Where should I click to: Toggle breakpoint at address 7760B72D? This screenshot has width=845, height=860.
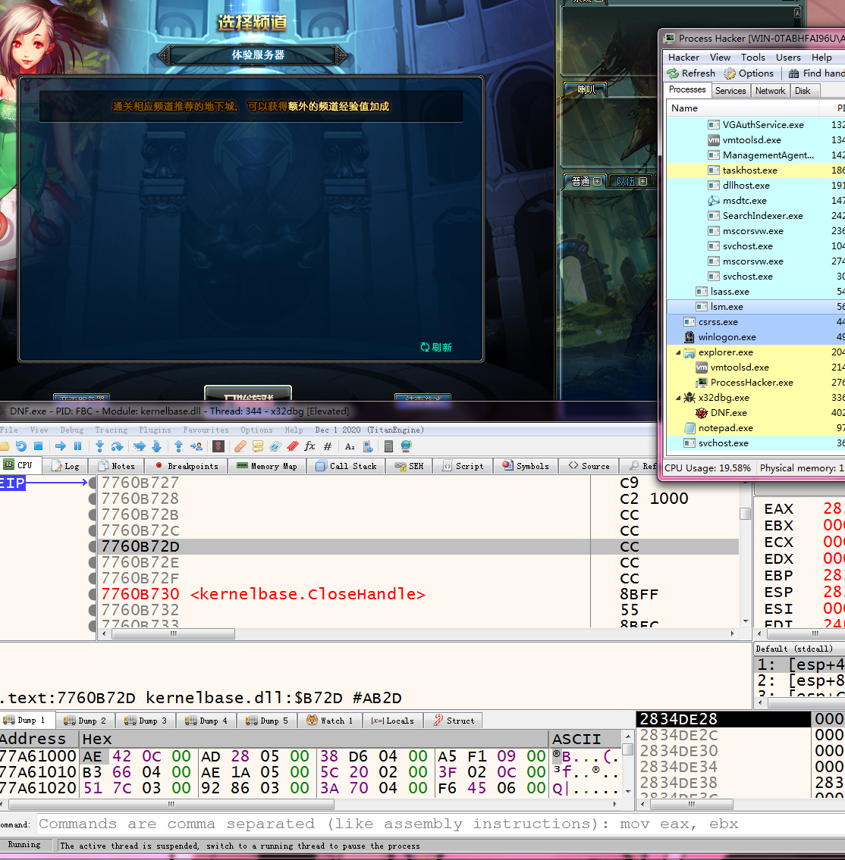(x=92, y=546)
